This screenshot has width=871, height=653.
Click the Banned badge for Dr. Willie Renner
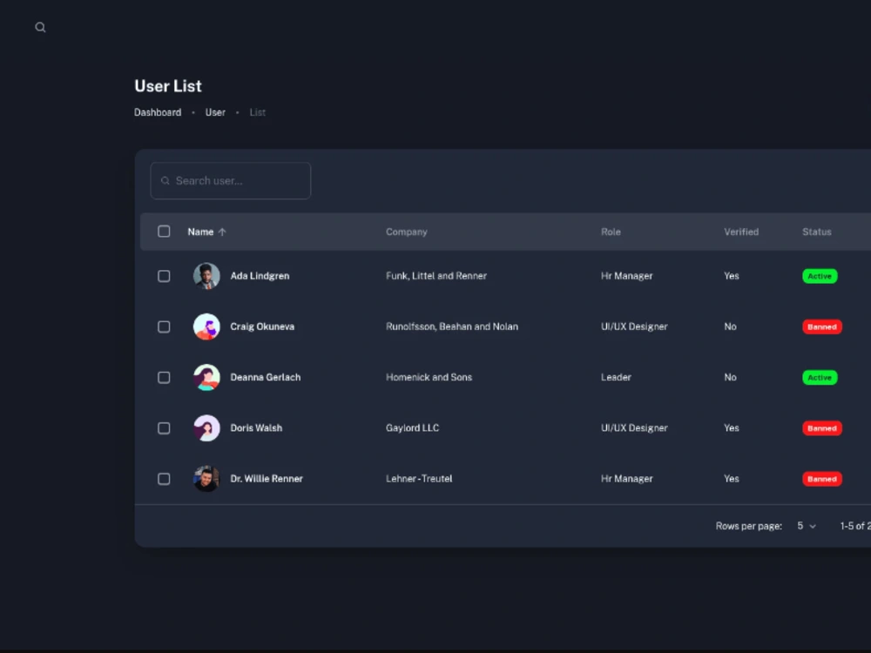pos(822,479)
